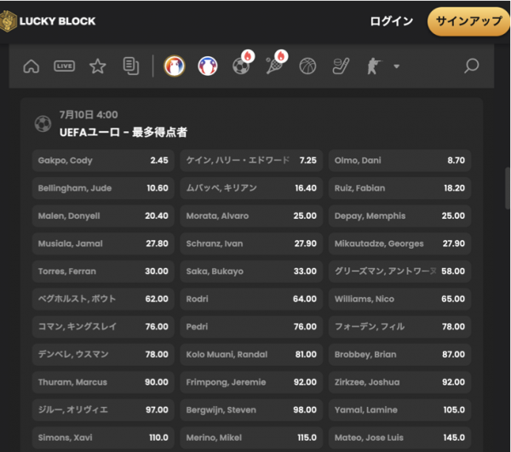Screen dimensions: 511x452
Task: Select ジルー, オリヴィエ odds 97.00
Action: point(103,409)
